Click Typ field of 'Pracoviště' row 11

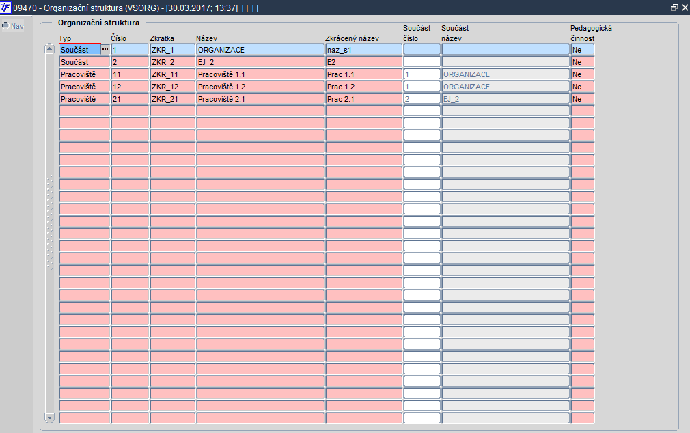(84, 74)
